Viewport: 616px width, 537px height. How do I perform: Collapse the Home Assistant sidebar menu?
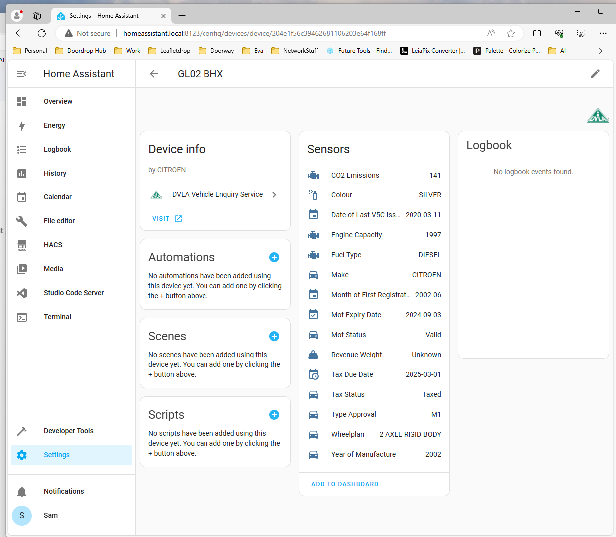[22, 74]
